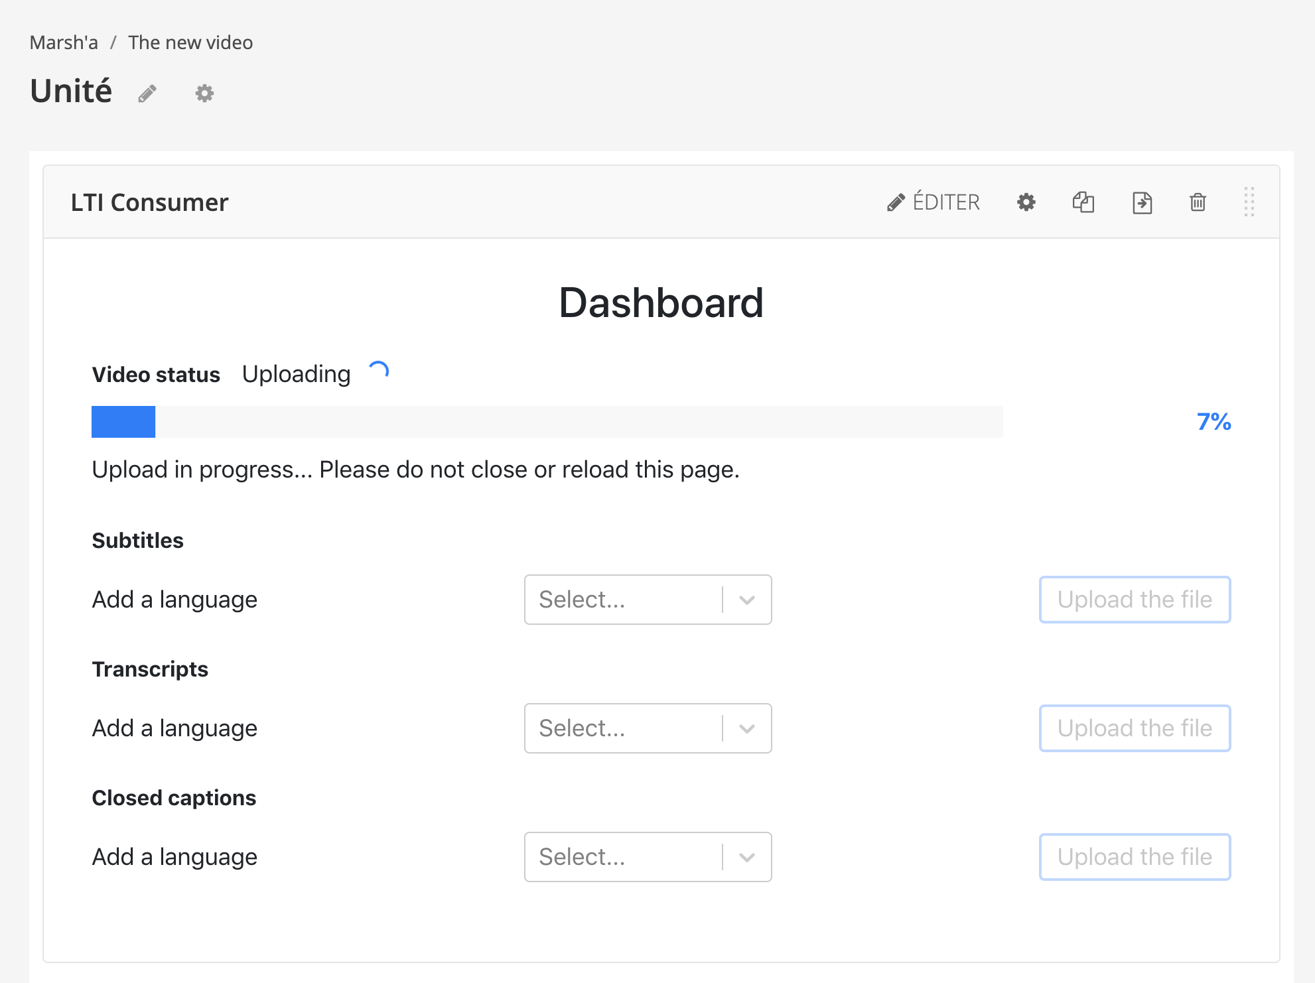Delete the LTI Consumer with trash icon
The height and width of the screenshot is (983, 1315).
click(x=1198, y=202)
